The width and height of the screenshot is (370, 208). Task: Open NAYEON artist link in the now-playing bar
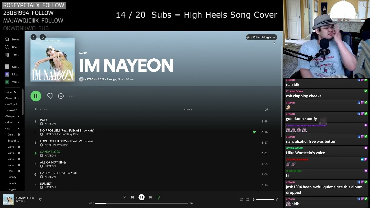[21, 201]
